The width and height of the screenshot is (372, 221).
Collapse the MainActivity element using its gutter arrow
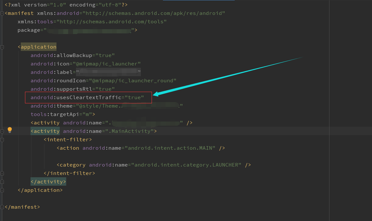point(2,131)
